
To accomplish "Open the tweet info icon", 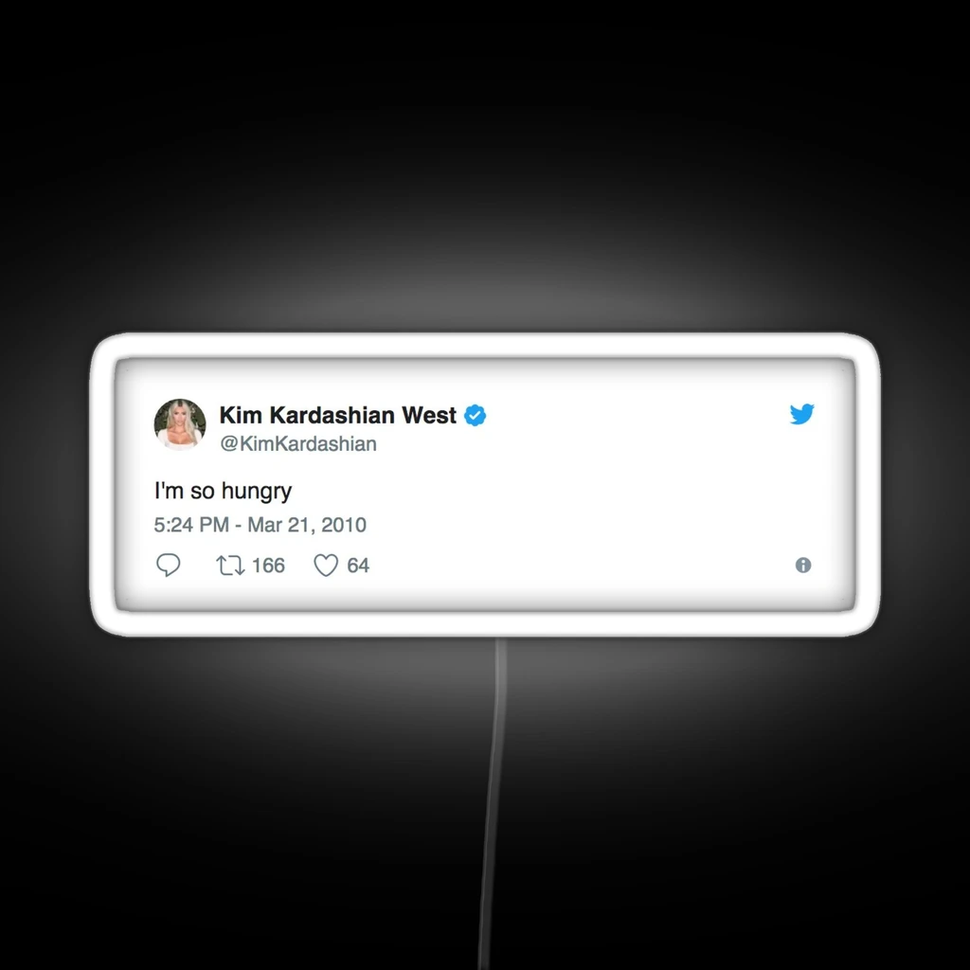I will pos(803,565).
